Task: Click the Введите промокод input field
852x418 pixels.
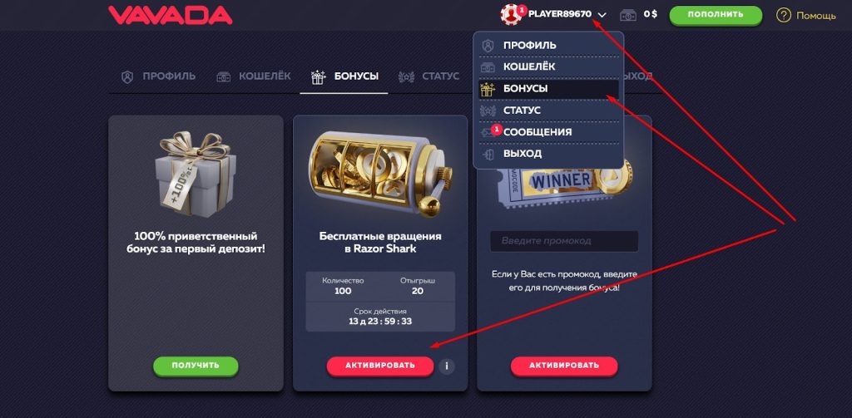Action: point(564,241)
